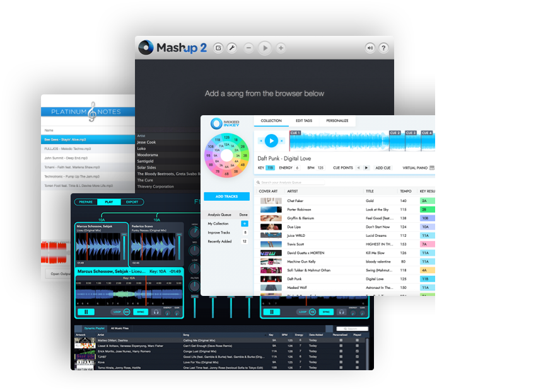Skip to next track in Mixed In Key
The width and height of the screenshot is (560, 391).
point(282,141)
